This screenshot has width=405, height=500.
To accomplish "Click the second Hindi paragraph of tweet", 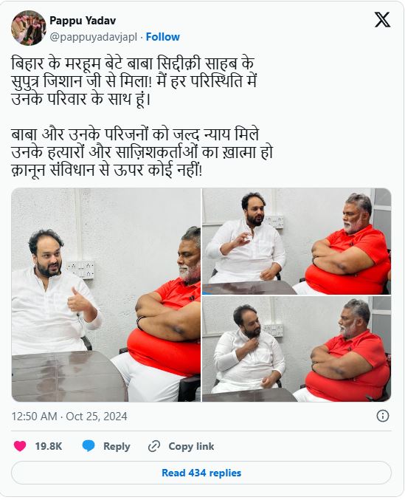I will [142, 152].
